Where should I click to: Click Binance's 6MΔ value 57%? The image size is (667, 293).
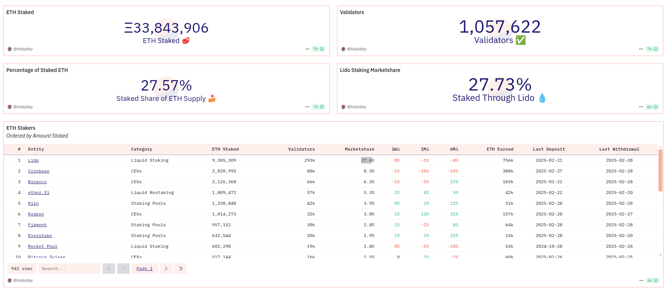(454, 182)
